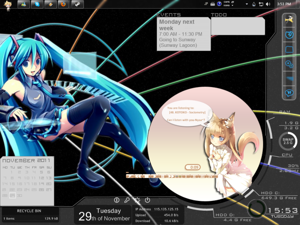
Task: Toggle the KANA input mode indicator
Action: pyautogui.click(x=226, y=6)
